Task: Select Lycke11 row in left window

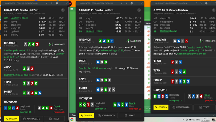Action: tap(34, 31)
